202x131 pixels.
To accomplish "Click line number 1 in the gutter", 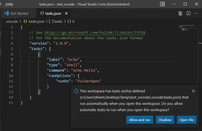I will (x=12, y=27).
